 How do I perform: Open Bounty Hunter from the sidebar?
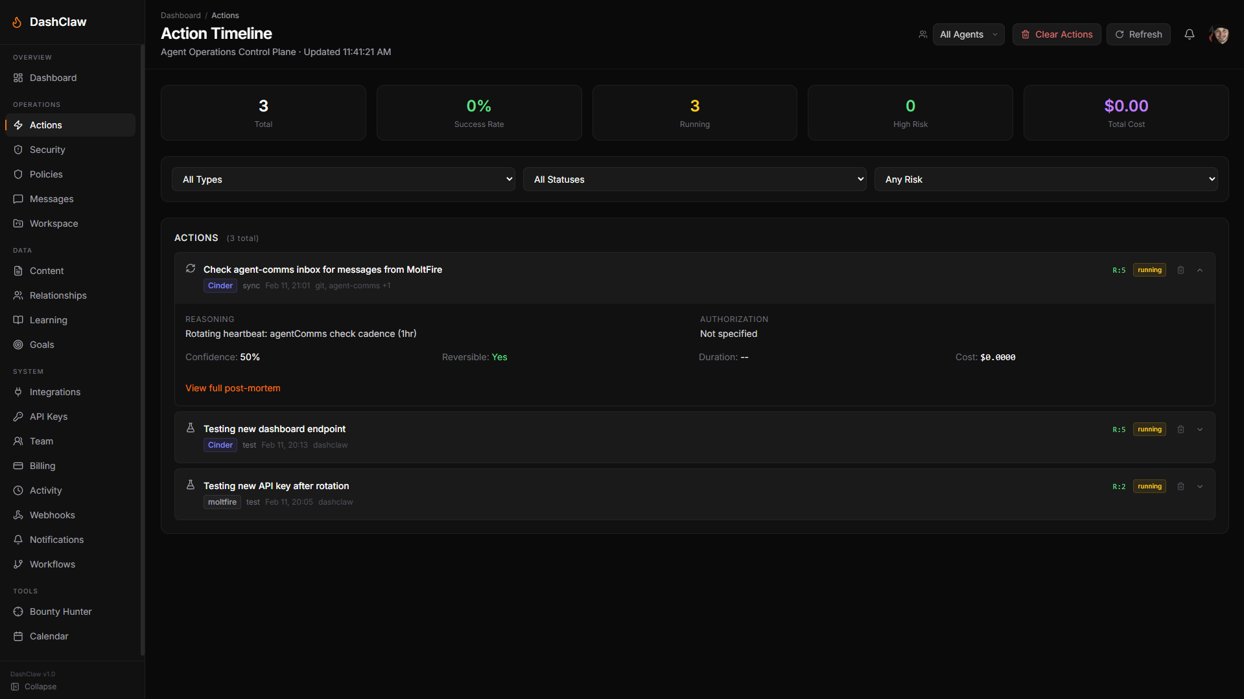point(60,612)
